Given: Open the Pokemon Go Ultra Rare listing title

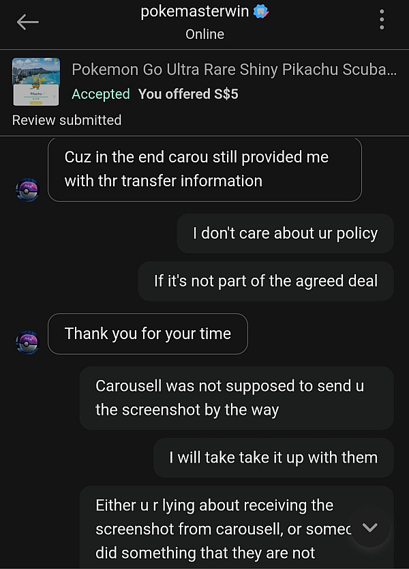Looking at the screenshot, I should pos(234,70).
